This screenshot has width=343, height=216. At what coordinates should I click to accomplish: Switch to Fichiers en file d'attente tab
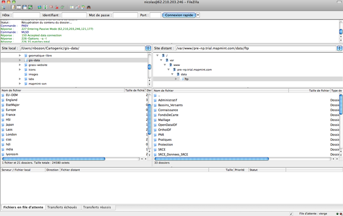pyautogui.click(x=23, y=207)
